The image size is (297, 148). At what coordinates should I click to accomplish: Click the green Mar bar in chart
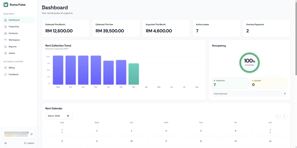tap(134, 74)
